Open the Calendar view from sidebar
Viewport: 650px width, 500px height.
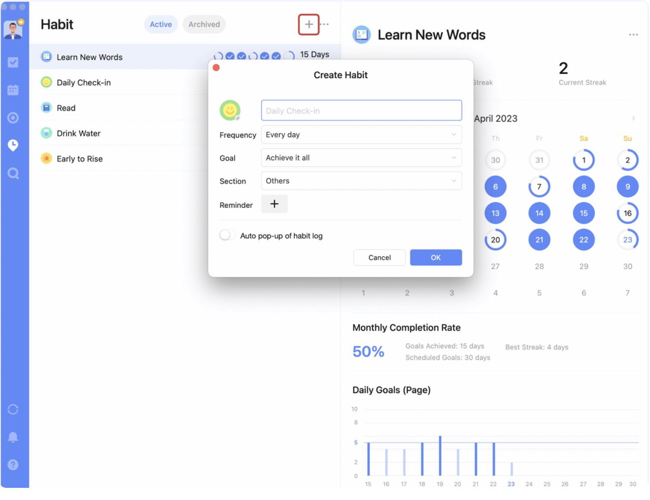pyautogui.click(x=13, y=90)
